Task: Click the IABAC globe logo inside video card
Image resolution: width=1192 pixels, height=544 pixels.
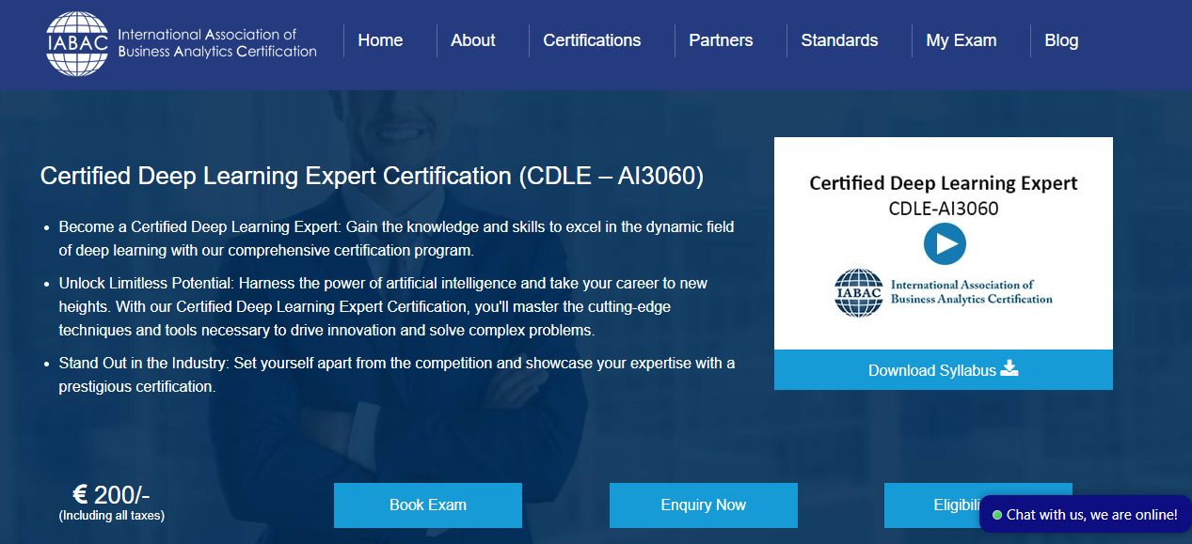Action: point(858,292)
